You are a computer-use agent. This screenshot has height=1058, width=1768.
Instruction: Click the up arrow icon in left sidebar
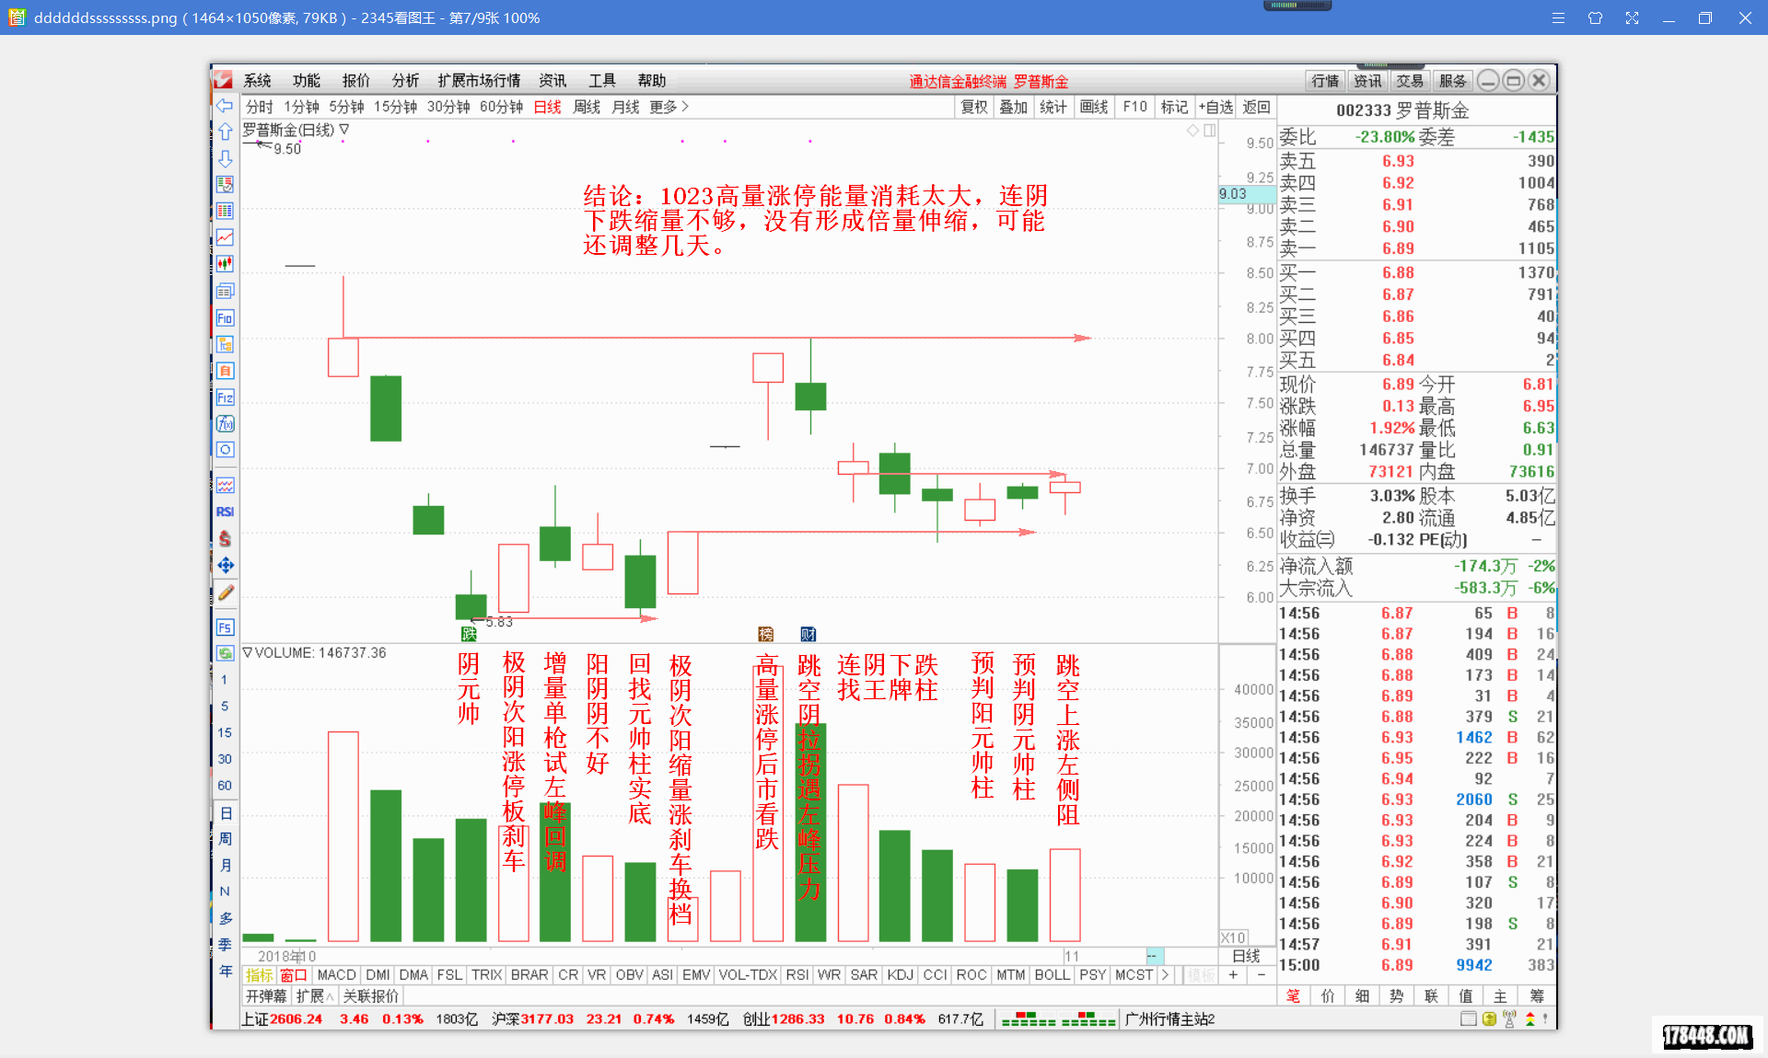click(x=225, y=132)
